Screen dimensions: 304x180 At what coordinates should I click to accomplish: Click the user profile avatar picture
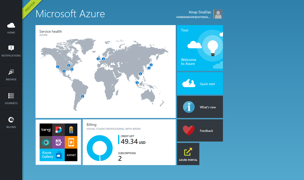point(218,14)
